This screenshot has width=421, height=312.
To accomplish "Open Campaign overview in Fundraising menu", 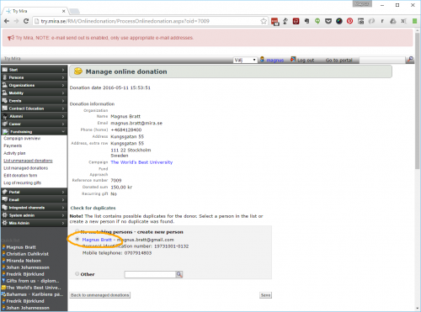I will click(x=22, y=138).
